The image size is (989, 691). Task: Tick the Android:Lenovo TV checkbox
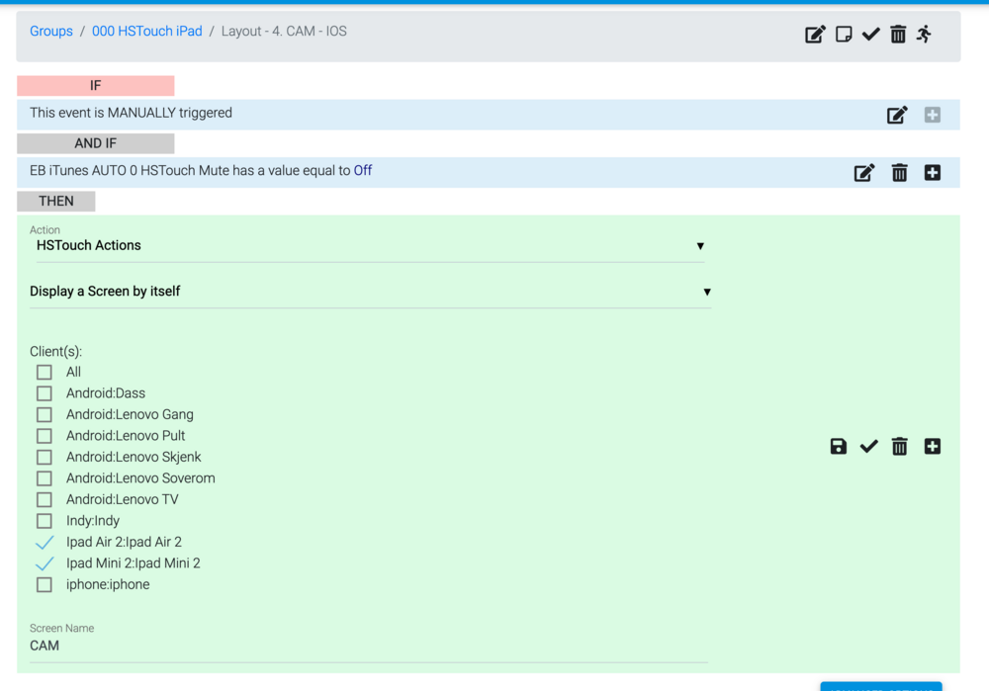coord(45,500)
